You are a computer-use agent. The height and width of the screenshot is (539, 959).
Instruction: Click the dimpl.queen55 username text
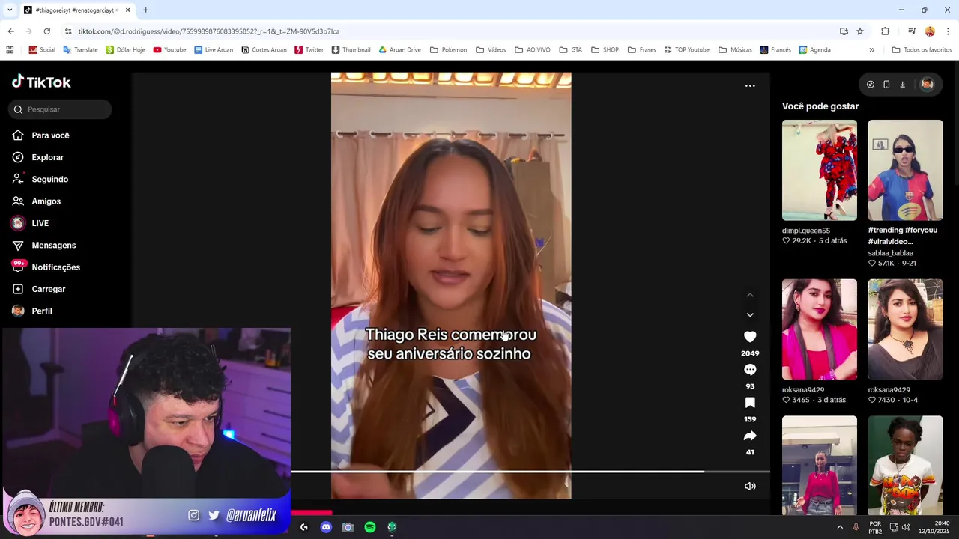[806, 231]
